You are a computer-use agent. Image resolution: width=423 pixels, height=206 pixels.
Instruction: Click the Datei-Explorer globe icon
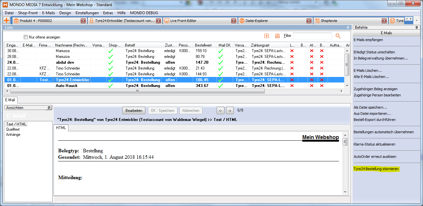(x=242, y=21)
